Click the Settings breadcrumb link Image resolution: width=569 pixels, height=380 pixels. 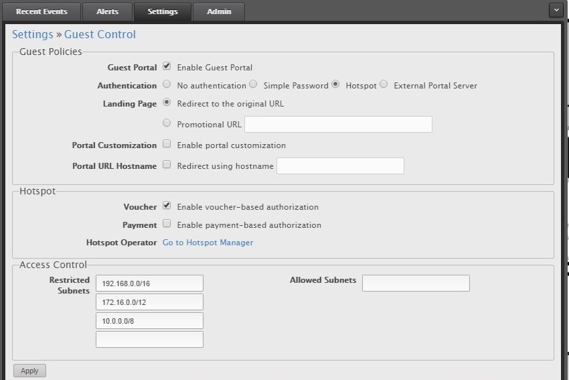tap(32, 34)
